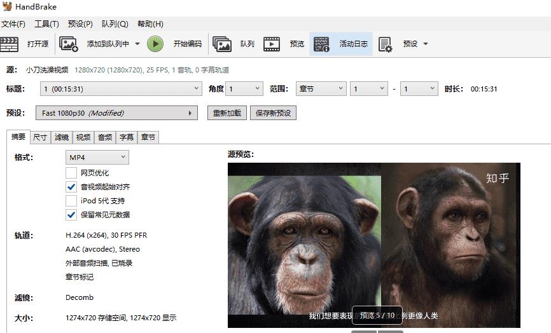Click the Preview film strip icon
This screenshot has height=333, width=551.
point(272,44)
